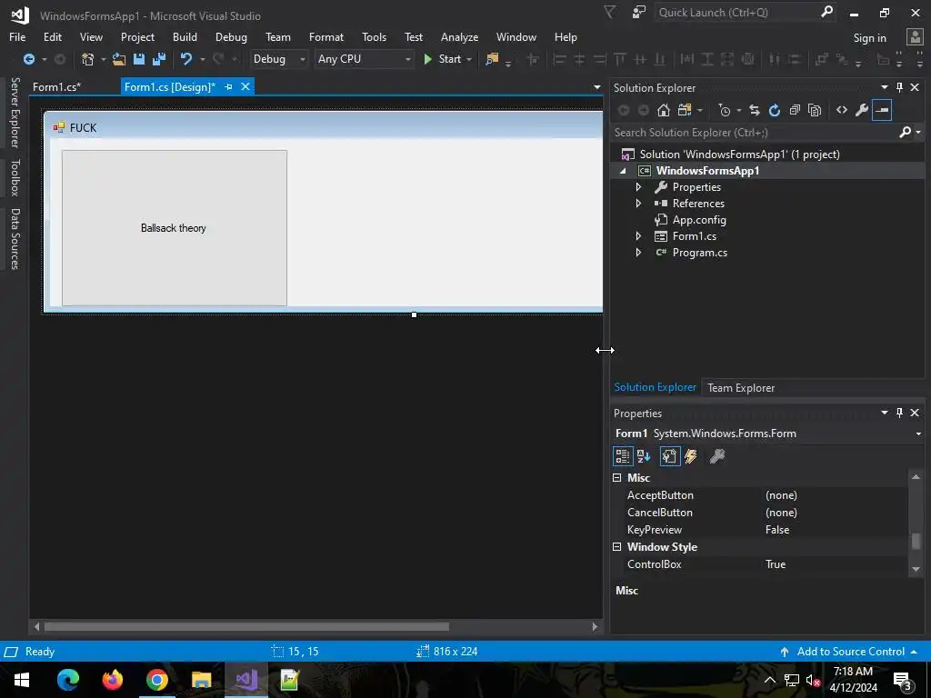Click the notifications flag filter icon
931x698 pixels.
click(609, 13)
